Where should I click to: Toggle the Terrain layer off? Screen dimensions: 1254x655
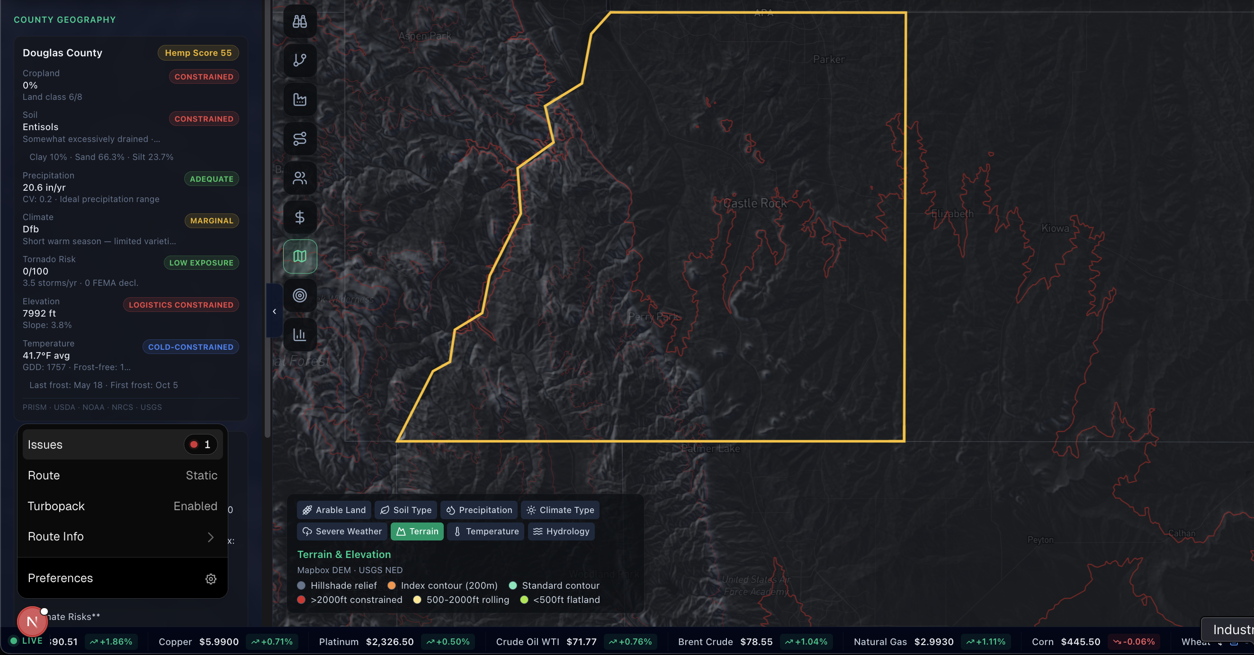click(417, 531)
